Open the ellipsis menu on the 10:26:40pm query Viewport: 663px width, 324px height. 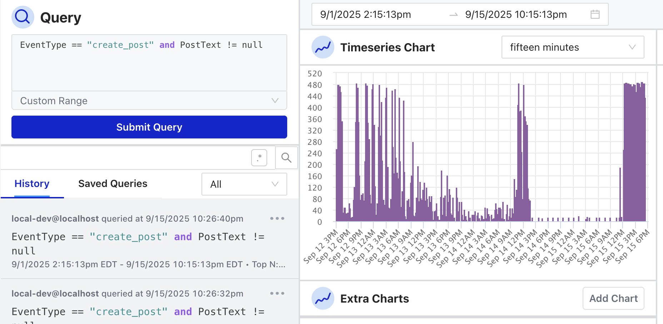(x=277, y=218)
